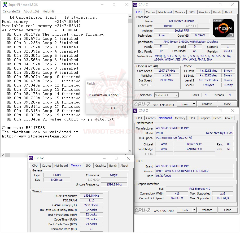The image size is (240, 233).
Task: Switch to Mainboard tab in Memory CPU-Z window
Action: [x=61, y=166]
